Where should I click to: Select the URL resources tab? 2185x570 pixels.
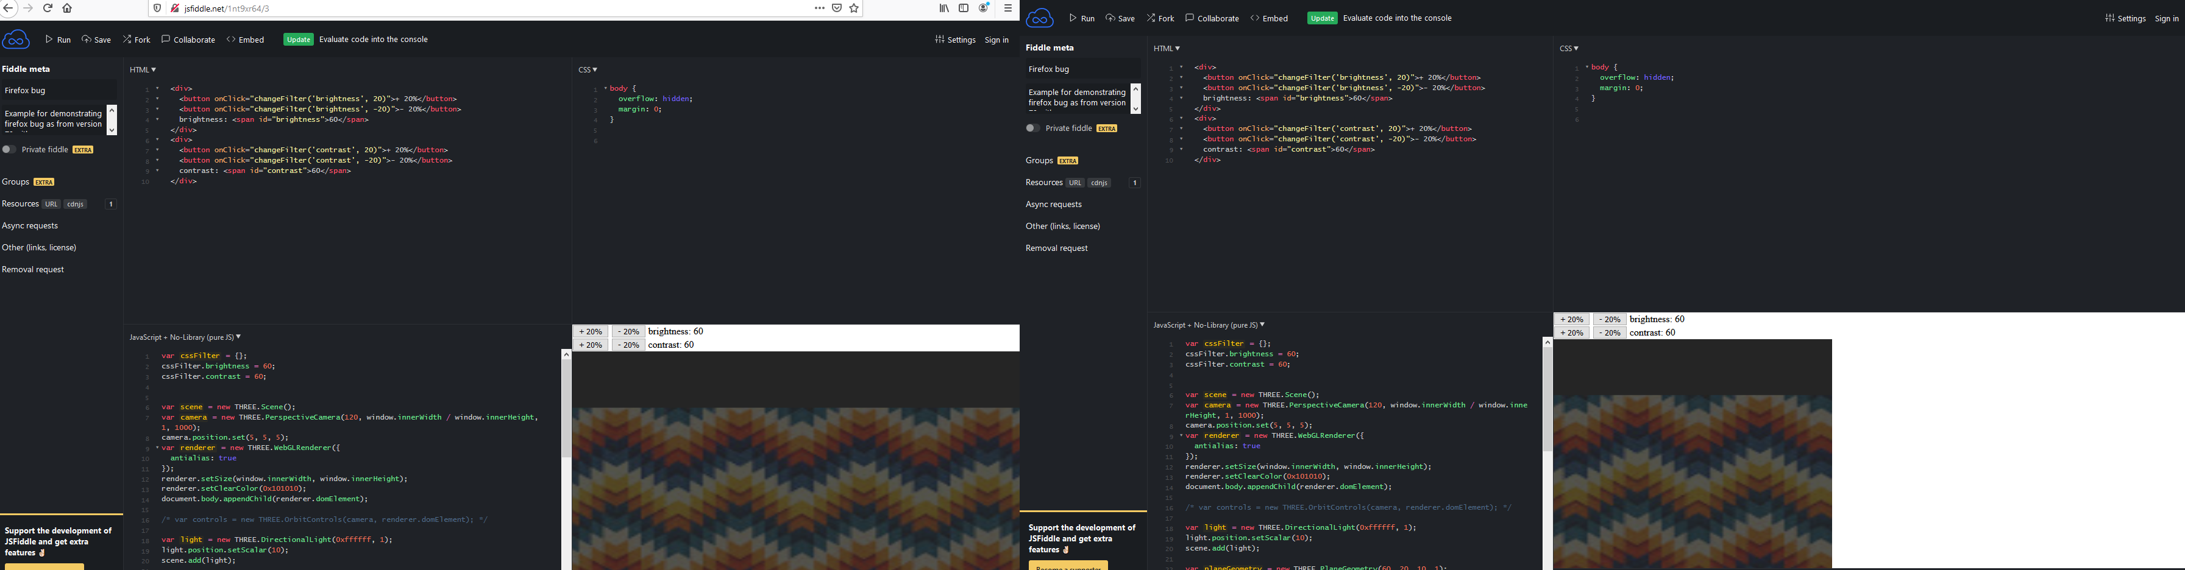click(x=50, y=203)
